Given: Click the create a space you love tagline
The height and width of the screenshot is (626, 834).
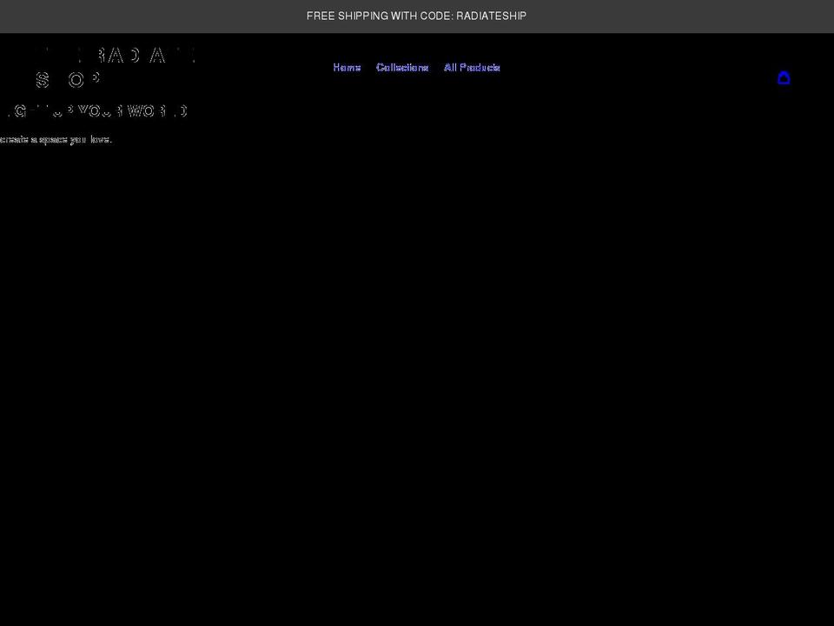Looking at the screenshot, I should tap(56, 139).
